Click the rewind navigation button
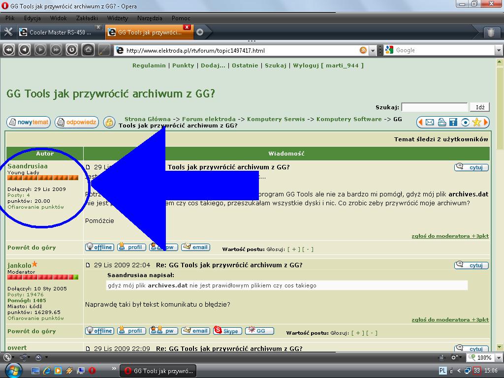Viewport: 504px width, 378px height. (x=9, y=50)
